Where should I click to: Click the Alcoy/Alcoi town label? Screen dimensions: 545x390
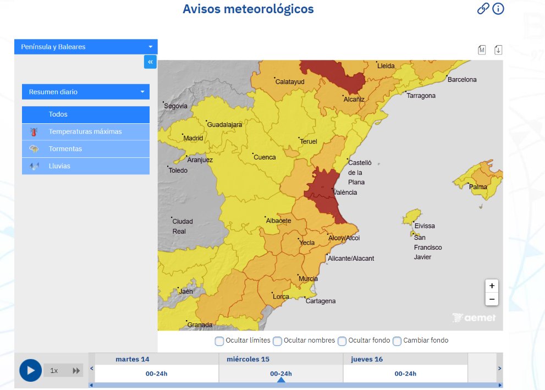[x=344, y=238]
